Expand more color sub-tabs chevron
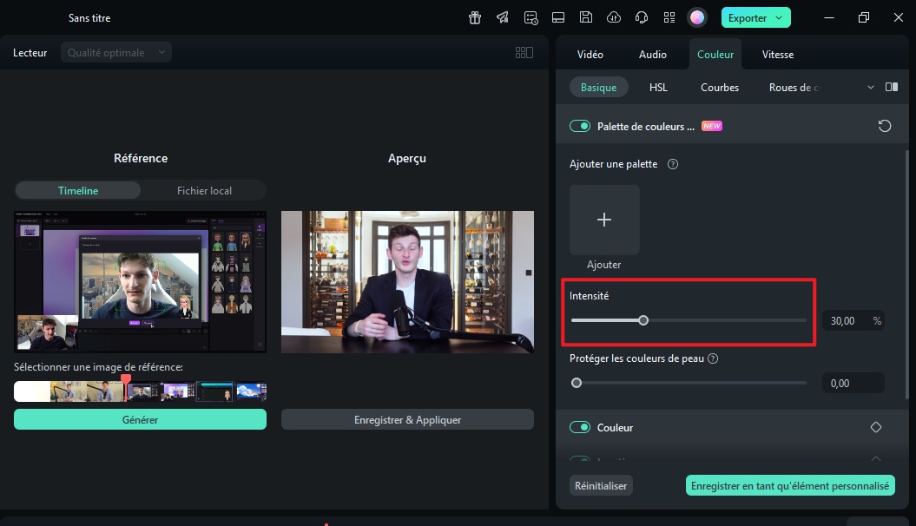 pyautogui.click(x=871, y=87)
